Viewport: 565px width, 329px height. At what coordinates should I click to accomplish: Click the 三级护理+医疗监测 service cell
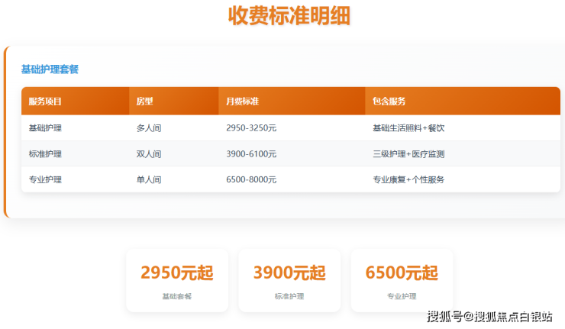point(408,154)
